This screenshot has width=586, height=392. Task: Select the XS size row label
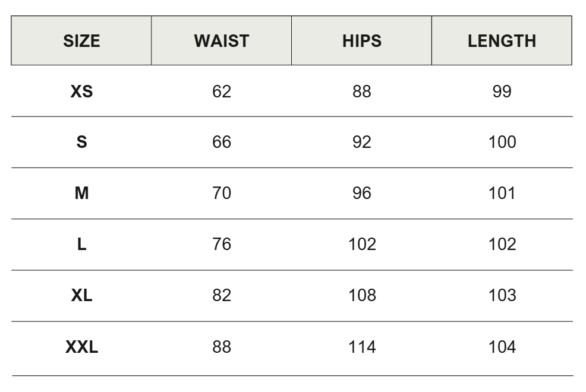(81, 91)
